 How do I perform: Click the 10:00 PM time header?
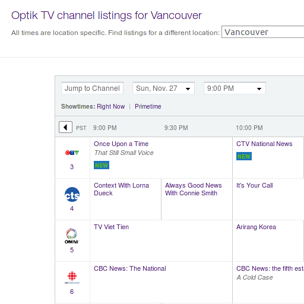pyautogui.click(x=249, y=128)
